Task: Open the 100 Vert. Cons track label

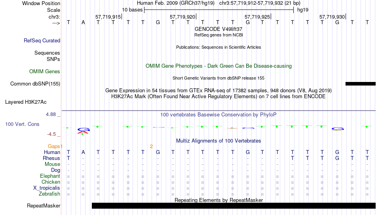Action: [x=22, y=124]
